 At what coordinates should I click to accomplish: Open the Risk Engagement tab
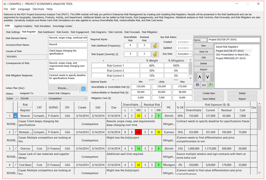80,32
